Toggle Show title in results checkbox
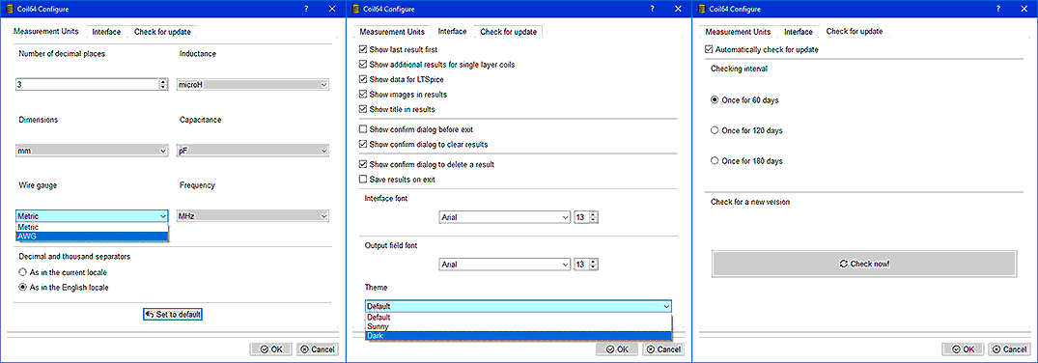The width and height of the screenshot is (1038, 363). click(x=397, y=109)
